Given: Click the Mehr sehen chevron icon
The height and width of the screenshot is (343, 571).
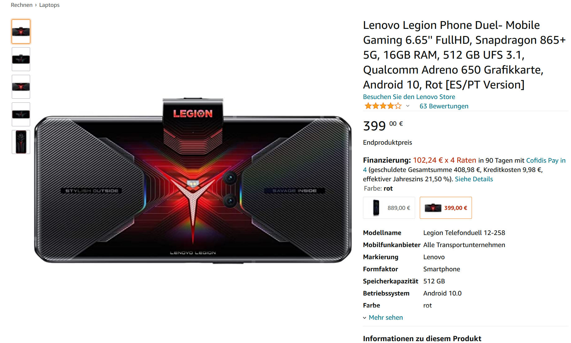Looking at the screenshot, I should point(365,318).
